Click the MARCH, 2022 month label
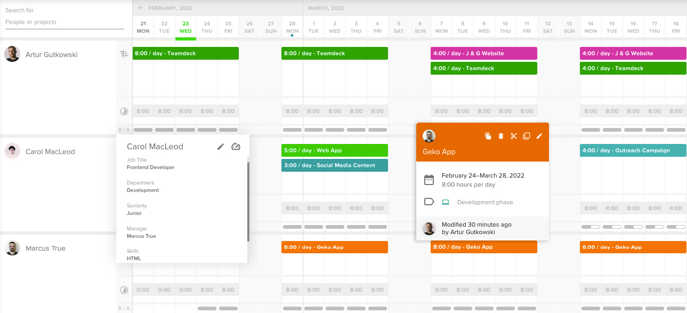Viewport: 687px width, 313px height. click(x=326, y=8)
